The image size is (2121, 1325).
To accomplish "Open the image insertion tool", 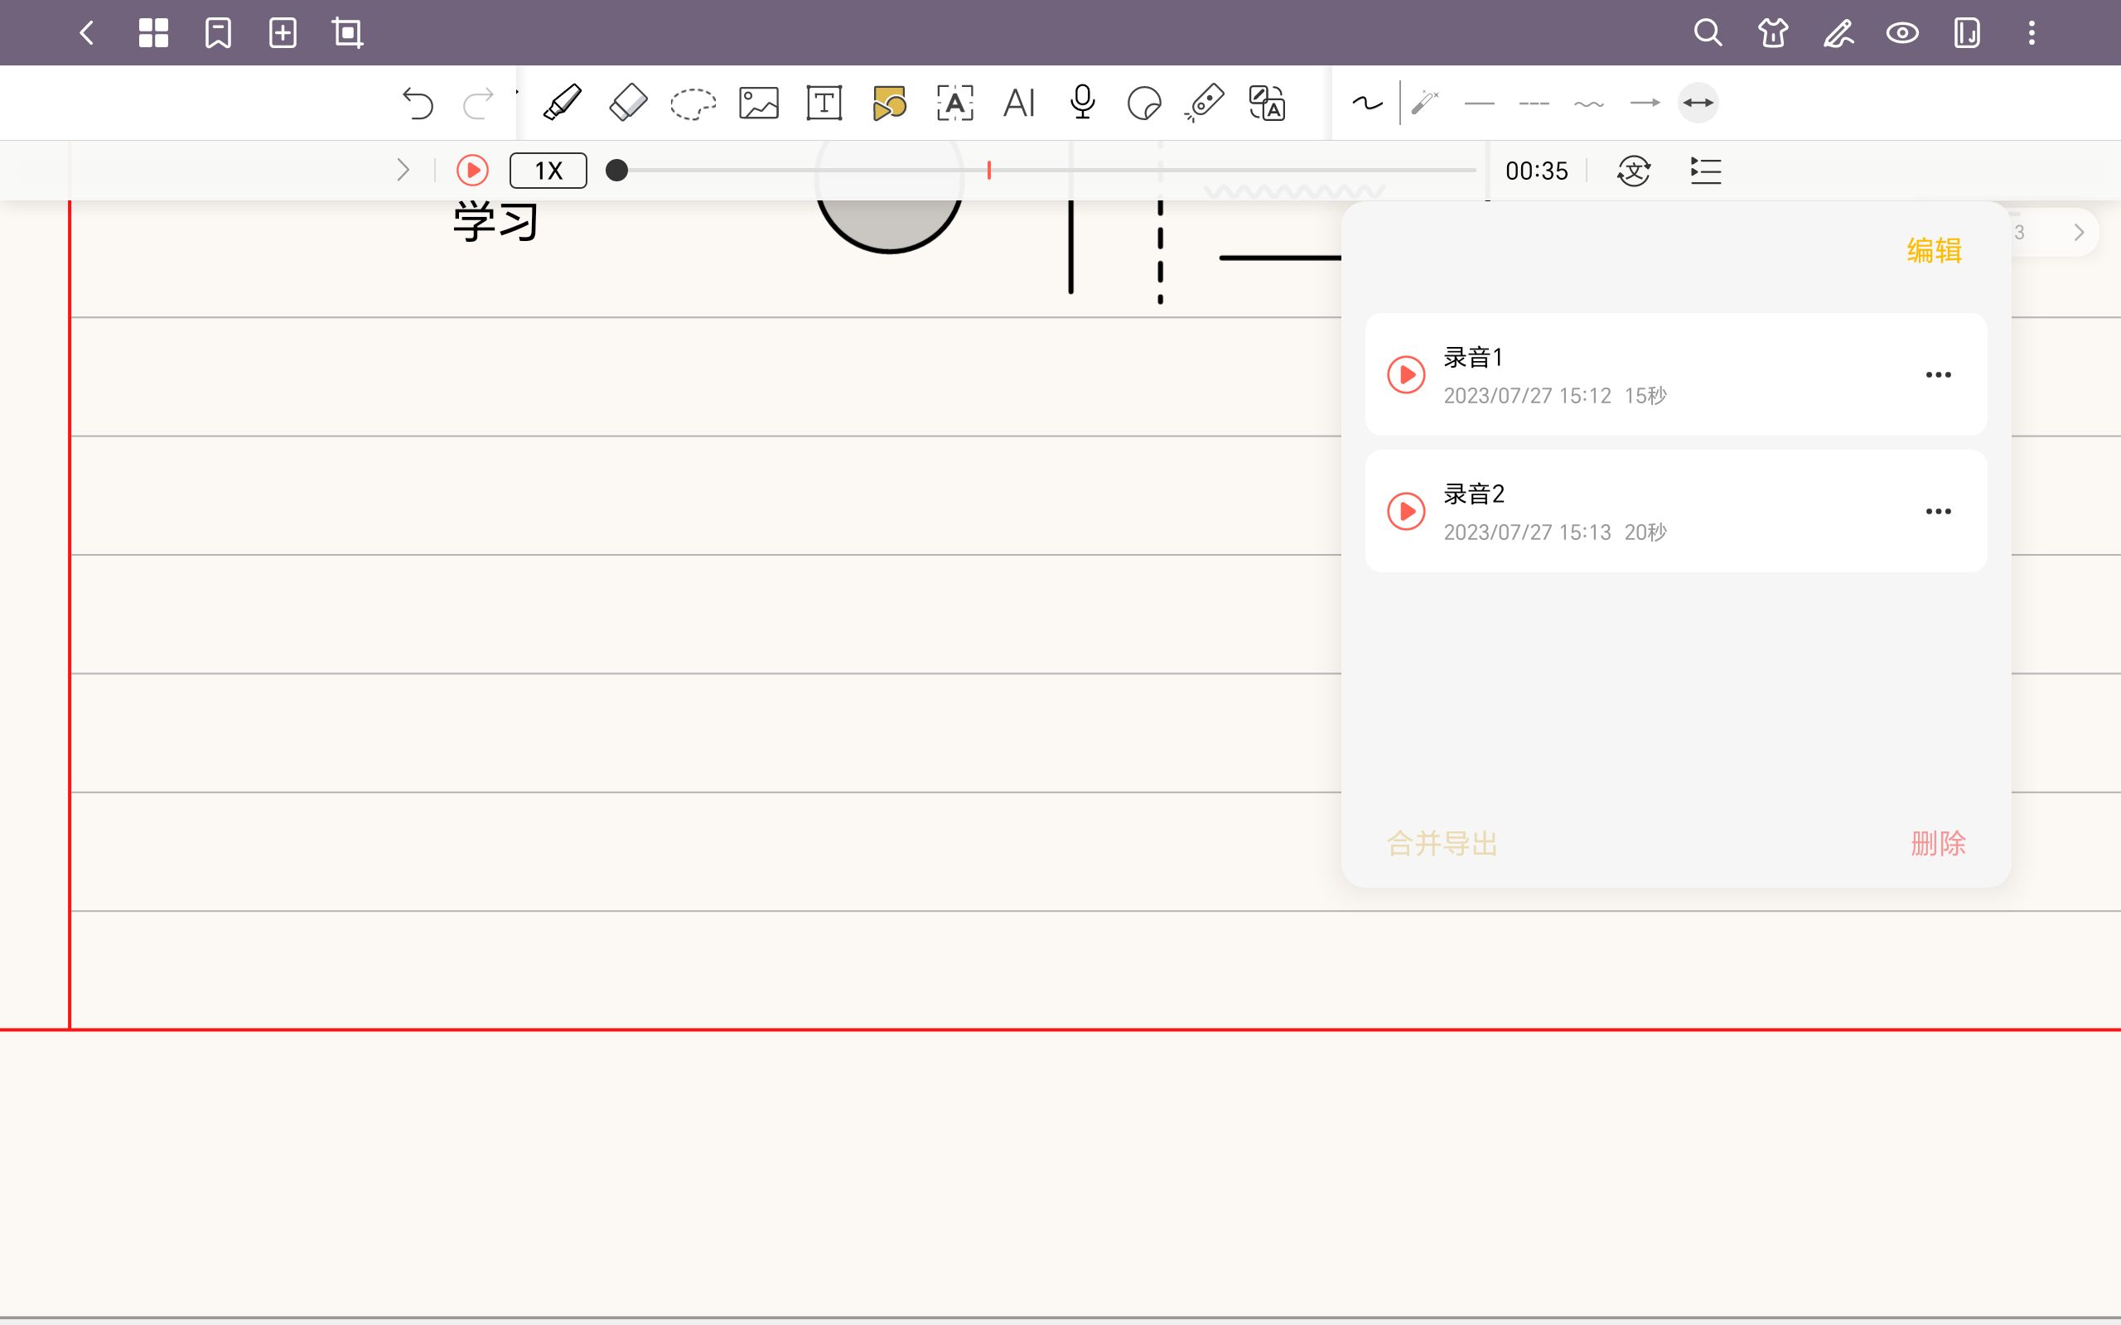I will 757,103.
